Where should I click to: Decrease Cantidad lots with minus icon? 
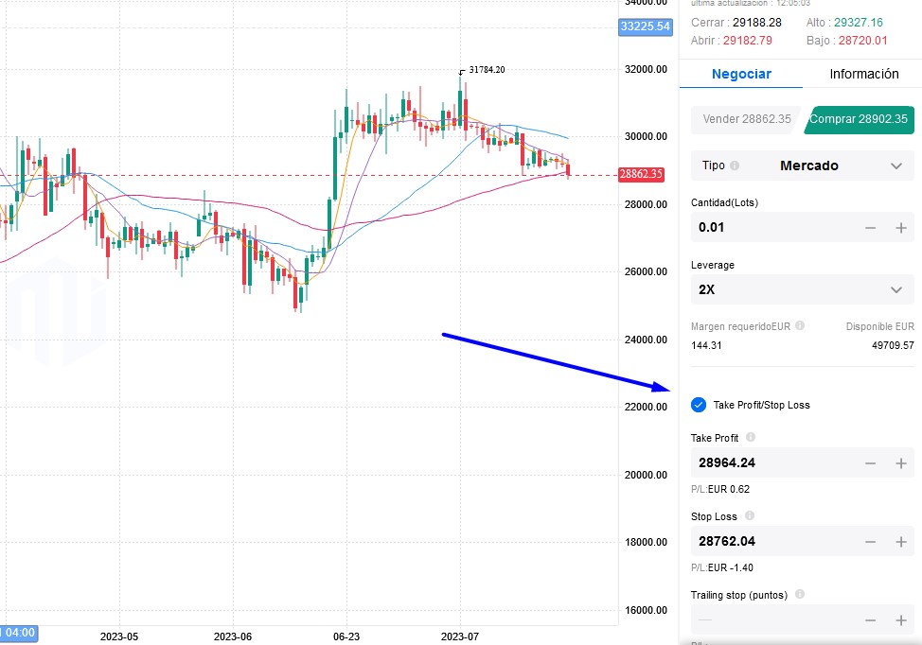(x=871, y=228)
